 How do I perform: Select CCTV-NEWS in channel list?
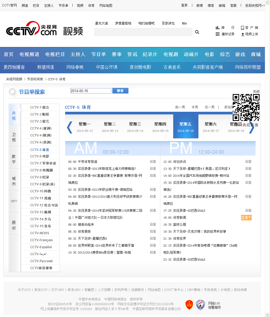(x=40, y=233)
